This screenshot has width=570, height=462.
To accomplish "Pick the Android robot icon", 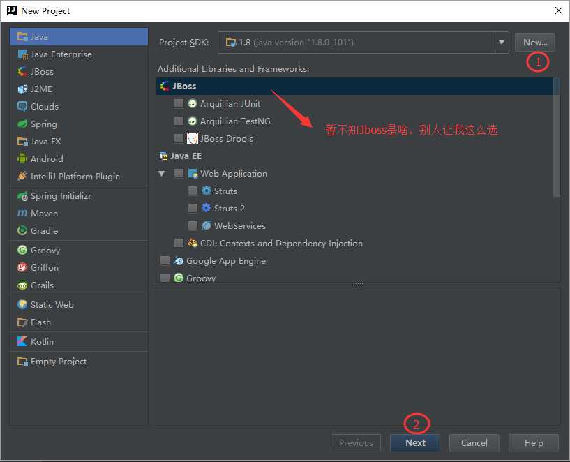I will click(x=22, y=159).
